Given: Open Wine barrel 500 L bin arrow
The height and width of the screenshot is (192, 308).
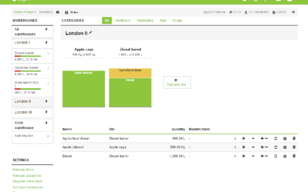Looking at the screenshot, I should (48, 83).
